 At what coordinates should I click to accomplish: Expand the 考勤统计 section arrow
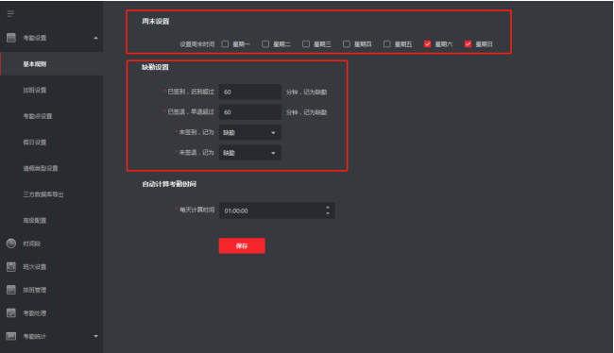pyautogui.click(x=96, y=336)
